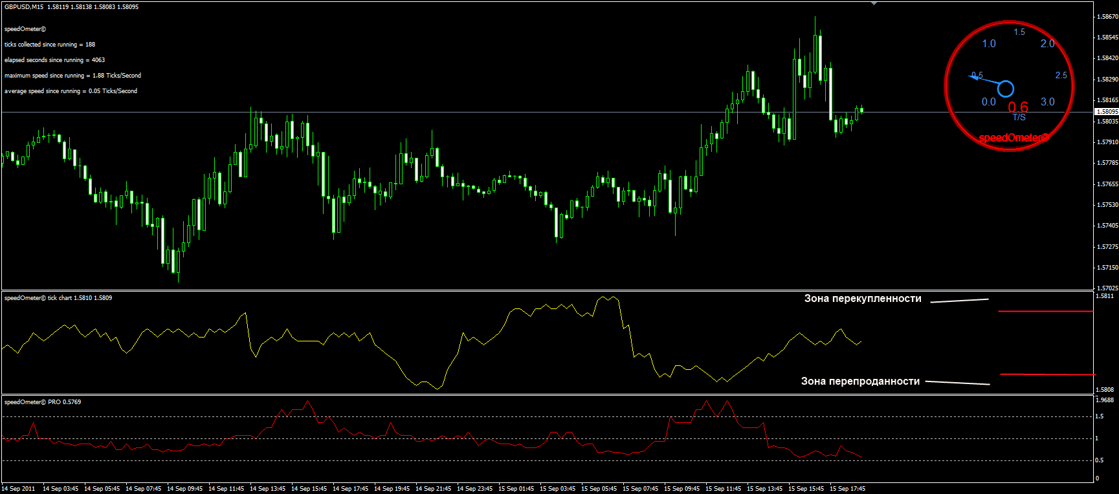Click the current price label 1.58095 on axis
The height and width of the screenshot is (494, 1119).
[x=1107, y=112]
